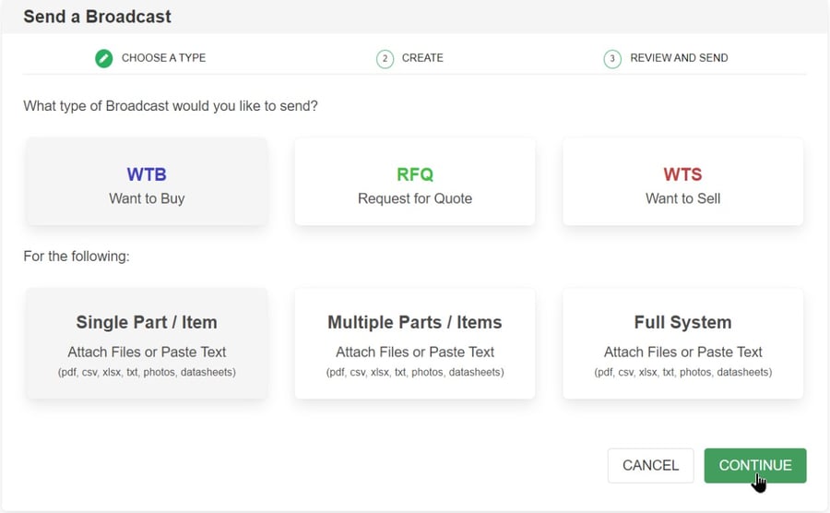This screenshot has height=513, width=830.
Task: Click the step 3 circle icon
Action: pyautogui.click(x=612, y=58)
